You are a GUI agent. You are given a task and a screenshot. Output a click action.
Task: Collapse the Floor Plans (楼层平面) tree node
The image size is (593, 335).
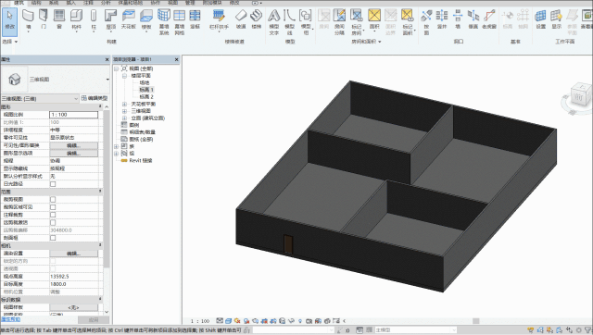click(x=124, y=76)
